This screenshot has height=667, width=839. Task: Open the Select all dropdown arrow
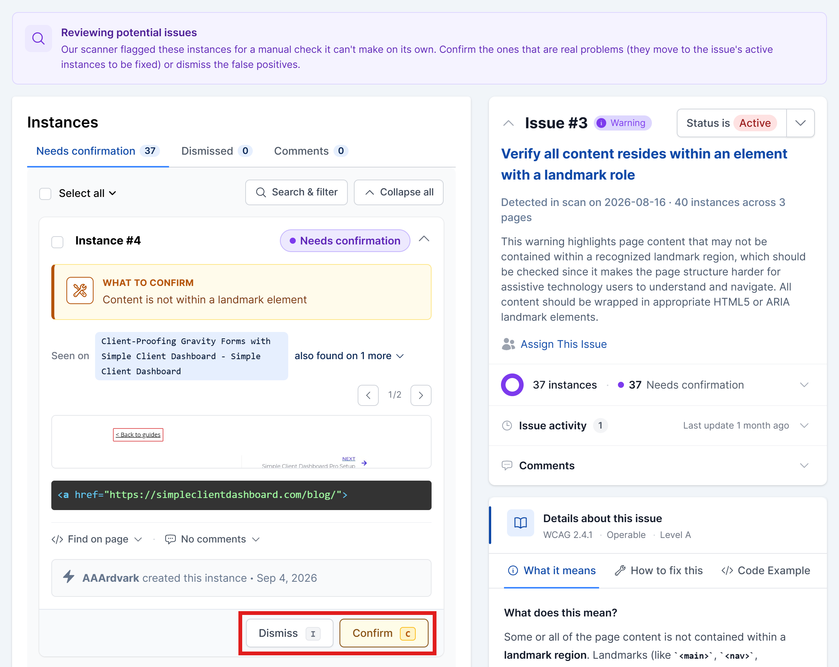click(112, 194)
